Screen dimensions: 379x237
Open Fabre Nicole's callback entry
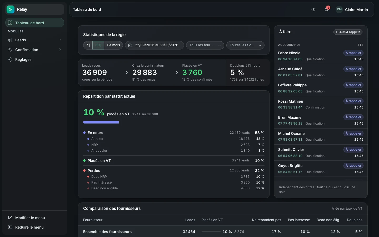[x=321, y=56]
